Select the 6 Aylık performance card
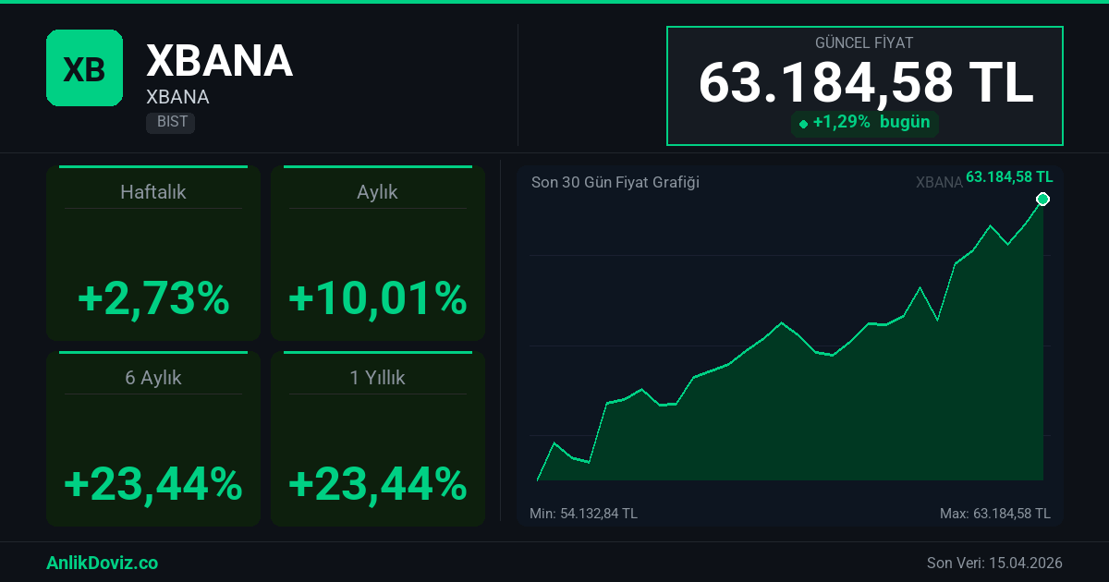The image size is (1109, 582). click(x=153, y=439)
